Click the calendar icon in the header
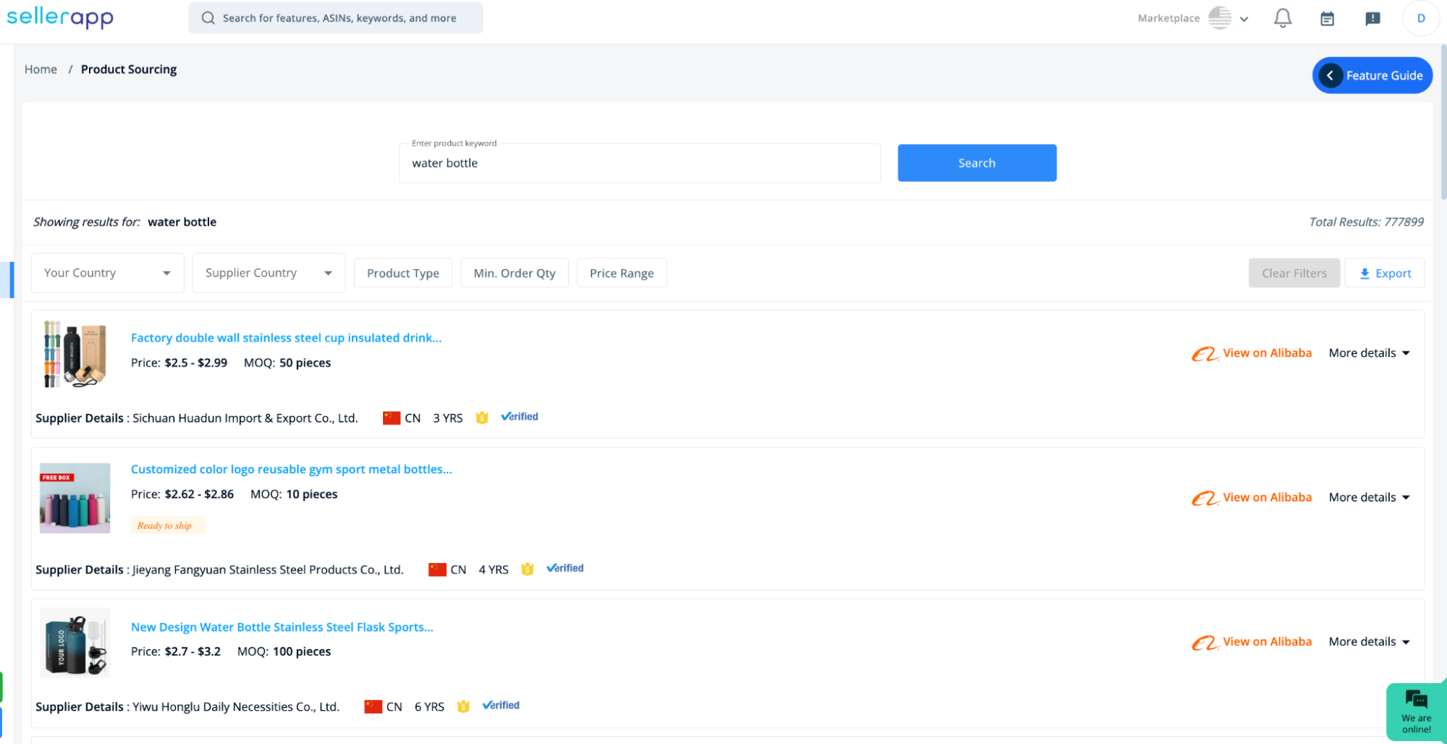 (x=1327, y=18)
